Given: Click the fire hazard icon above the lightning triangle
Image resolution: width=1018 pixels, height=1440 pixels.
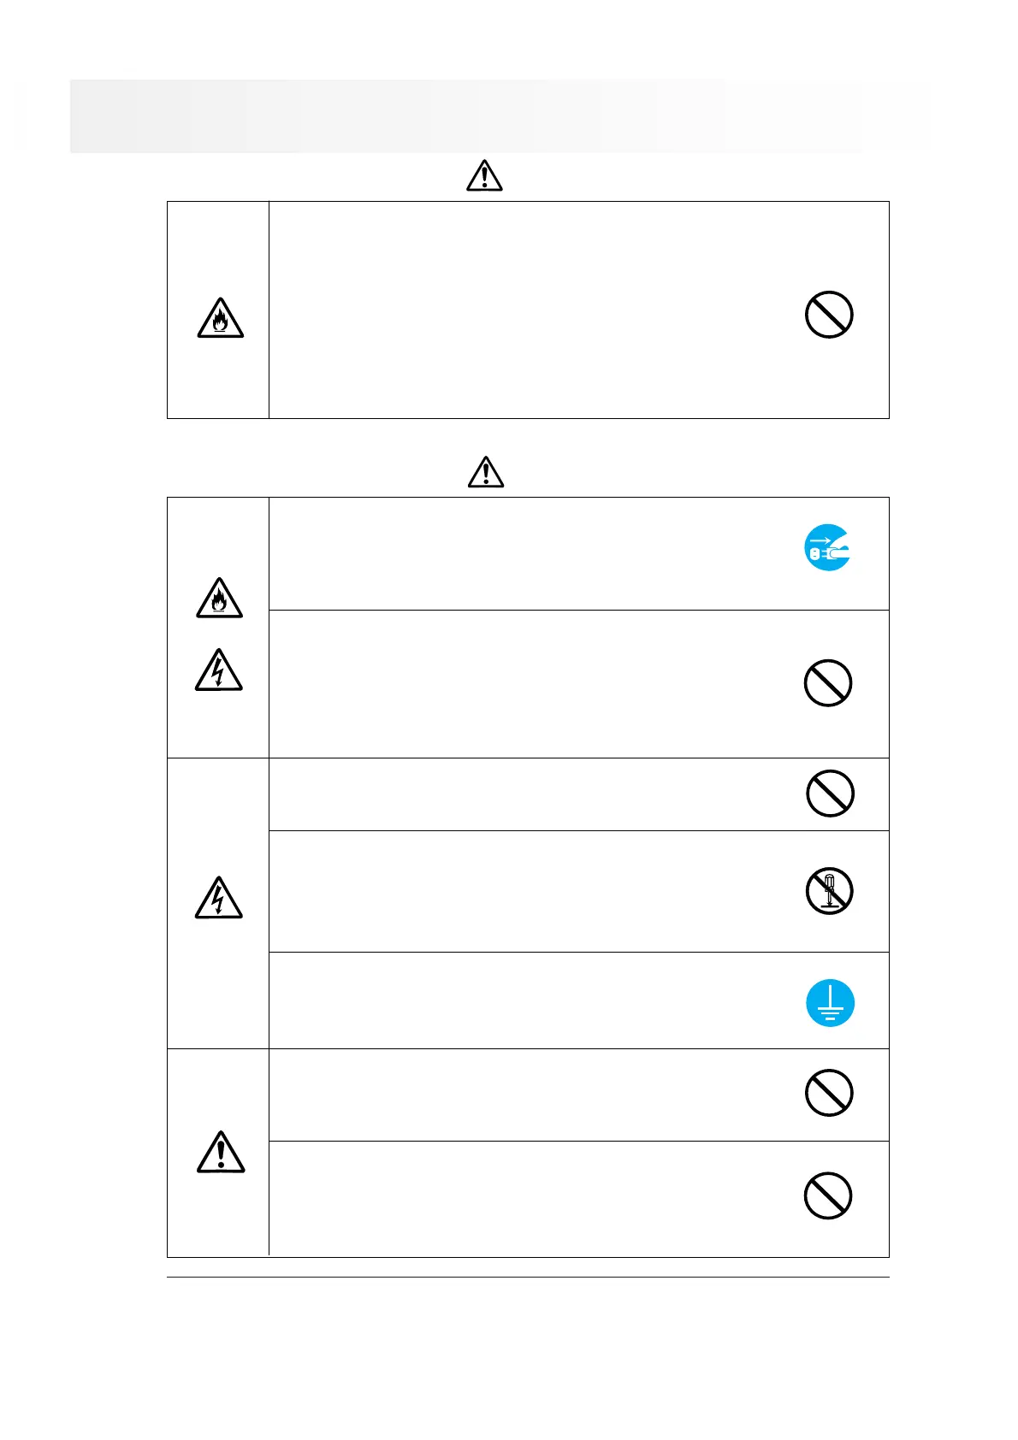Looking at the screenshot, I should pos(219,598).
